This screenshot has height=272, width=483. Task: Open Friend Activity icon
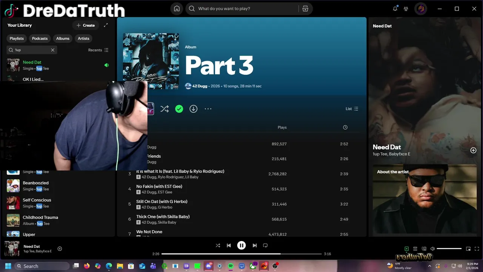[406, 9]
